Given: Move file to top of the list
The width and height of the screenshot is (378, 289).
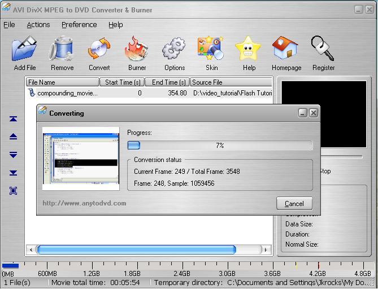Looking at the screenshot, I should click(13, 119).
